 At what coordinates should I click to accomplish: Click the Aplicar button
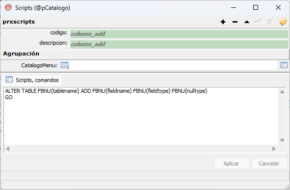point(232,163)
